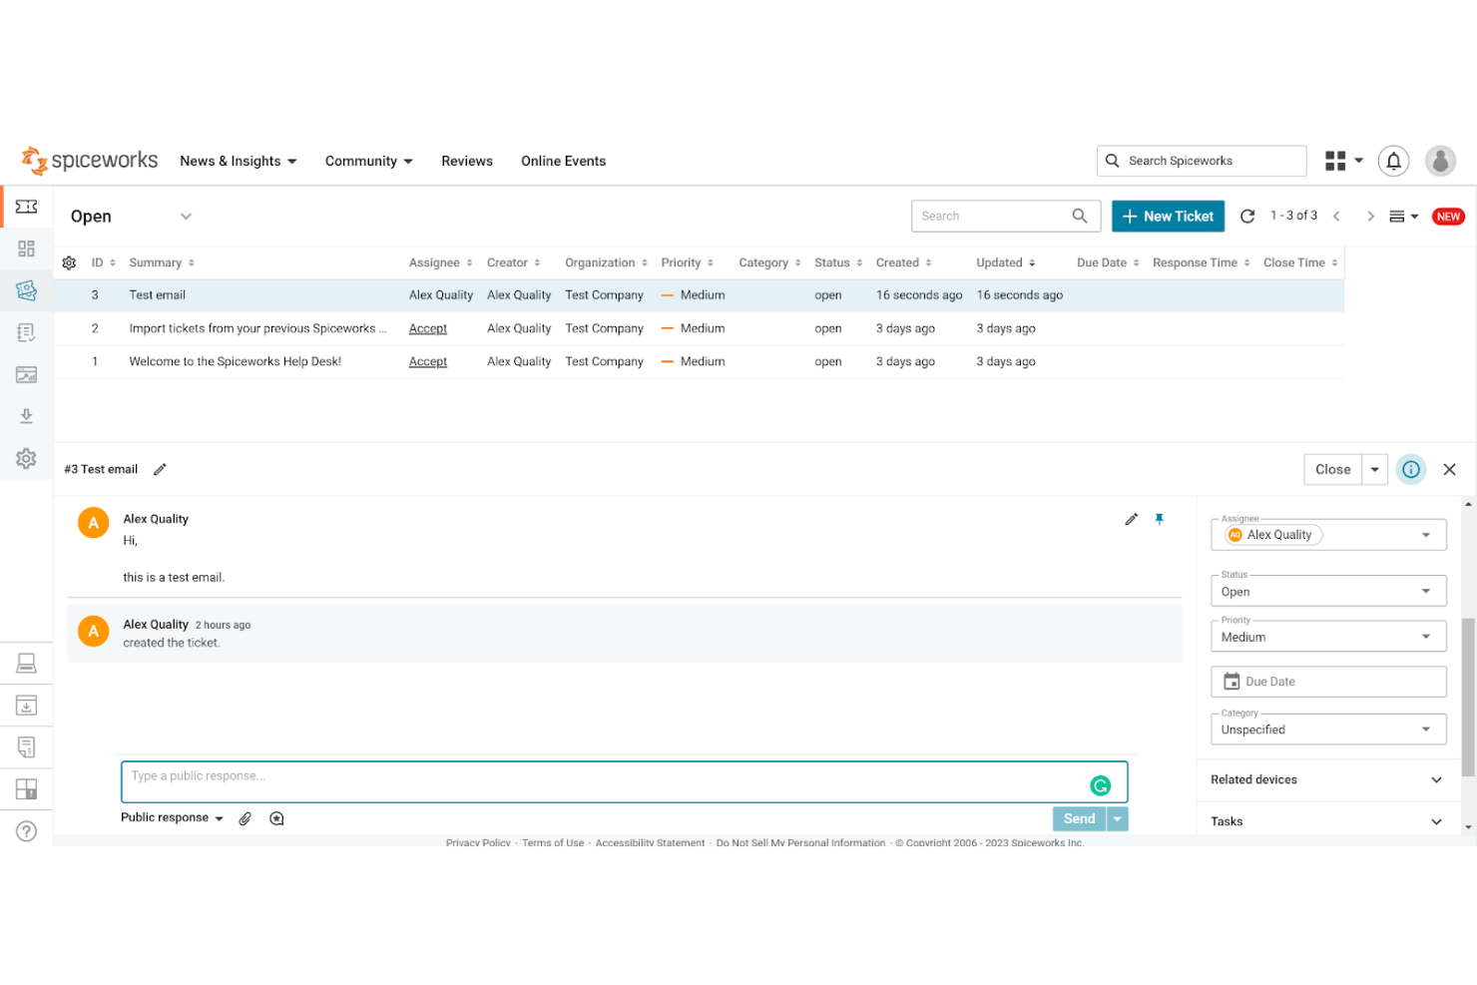The image size is (1477, 985).
Task: Accept the Welcome to Spiceworks ticket
Action: [427, 361]
